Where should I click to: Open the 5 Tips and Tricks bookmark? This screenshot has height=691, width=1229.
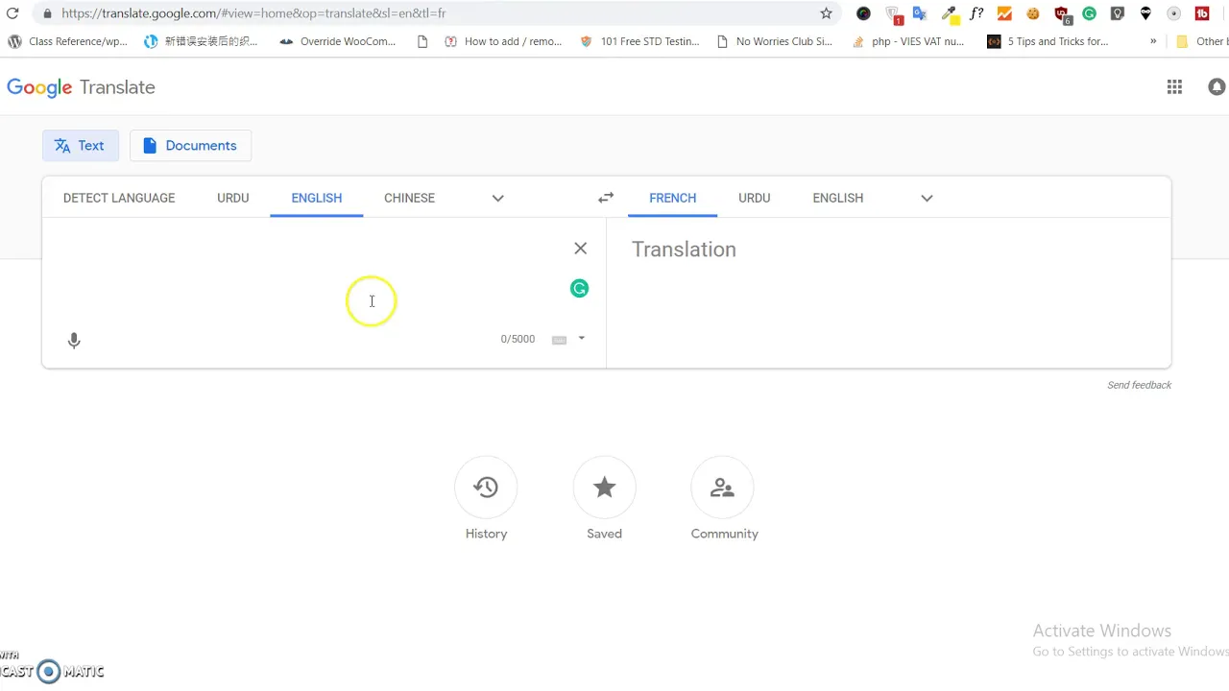(x=1048, y=41)
